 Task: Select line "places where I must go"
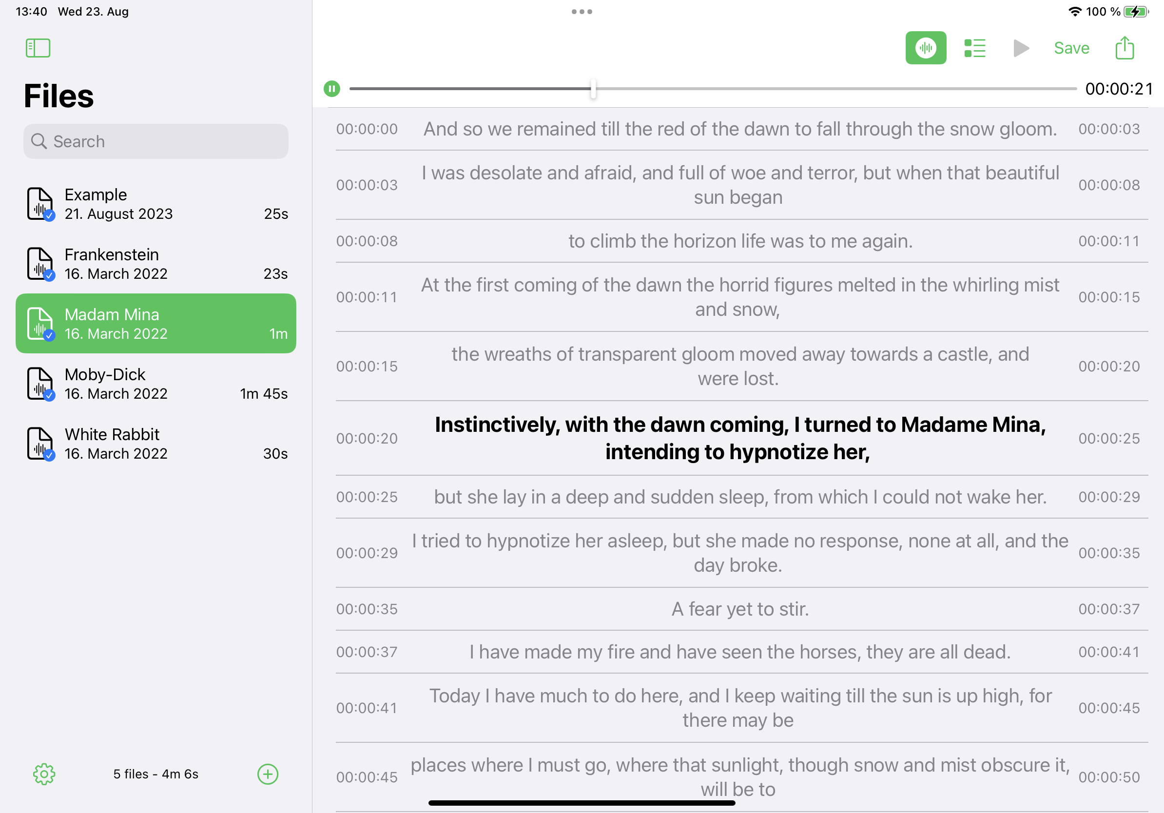[x=740, y=777]
